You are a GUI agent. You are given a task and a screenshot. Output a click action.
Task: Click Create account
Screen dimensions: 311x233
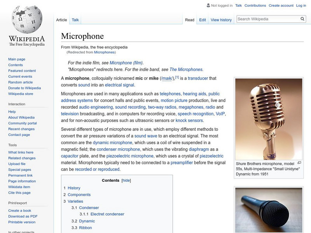[x=281, y=5]
